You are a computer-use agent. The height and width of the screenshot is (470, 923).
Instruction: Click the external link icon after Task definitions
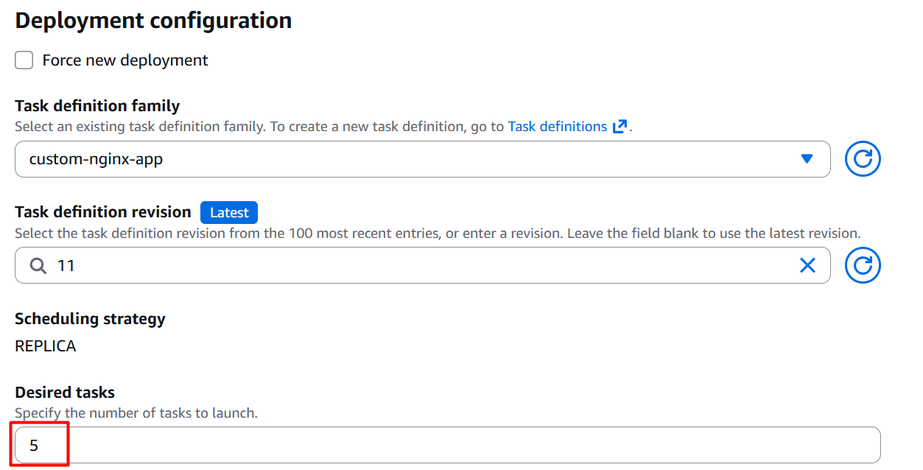pos(620,127)
